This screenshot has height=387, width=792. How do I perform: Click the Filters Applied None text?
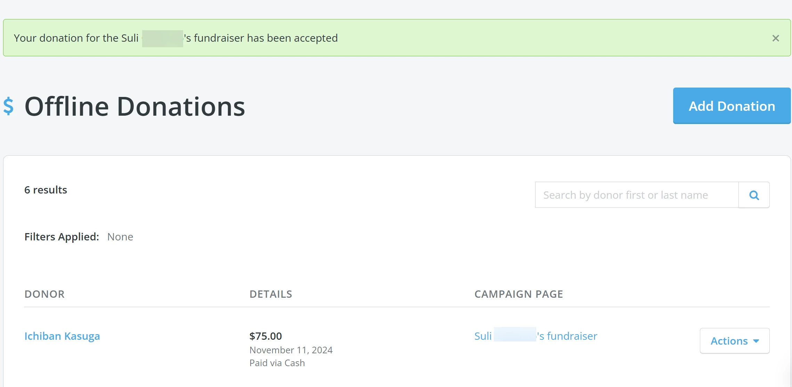tap(120, 237)
